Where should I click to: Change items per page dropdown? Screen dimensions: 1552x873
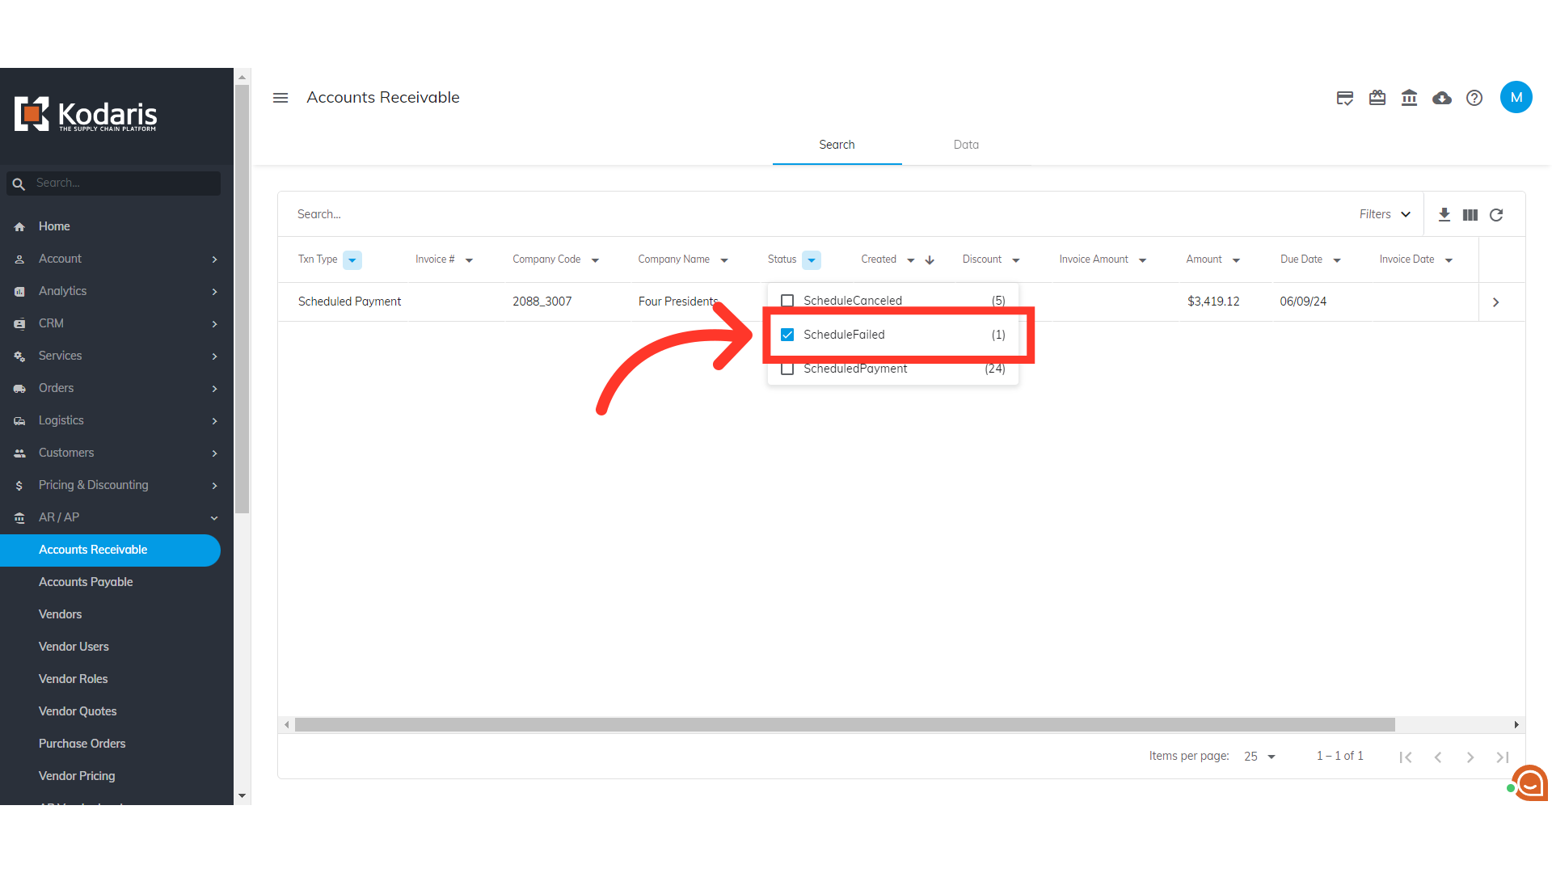(x=1259, y=757)
